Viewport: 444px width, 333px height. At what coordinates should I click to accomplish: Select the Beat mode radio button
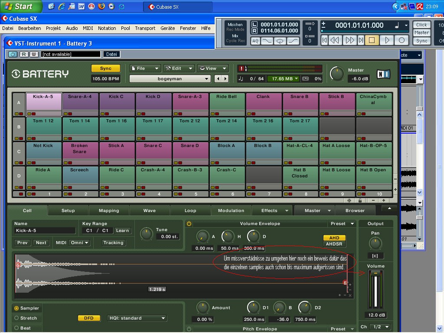click(x=16, y=328)
